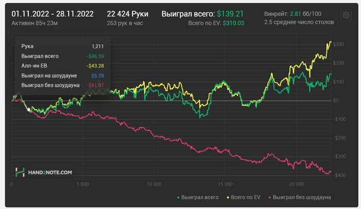Click the date range 01.11.2022 - 28.11.2022

[53, 14]
